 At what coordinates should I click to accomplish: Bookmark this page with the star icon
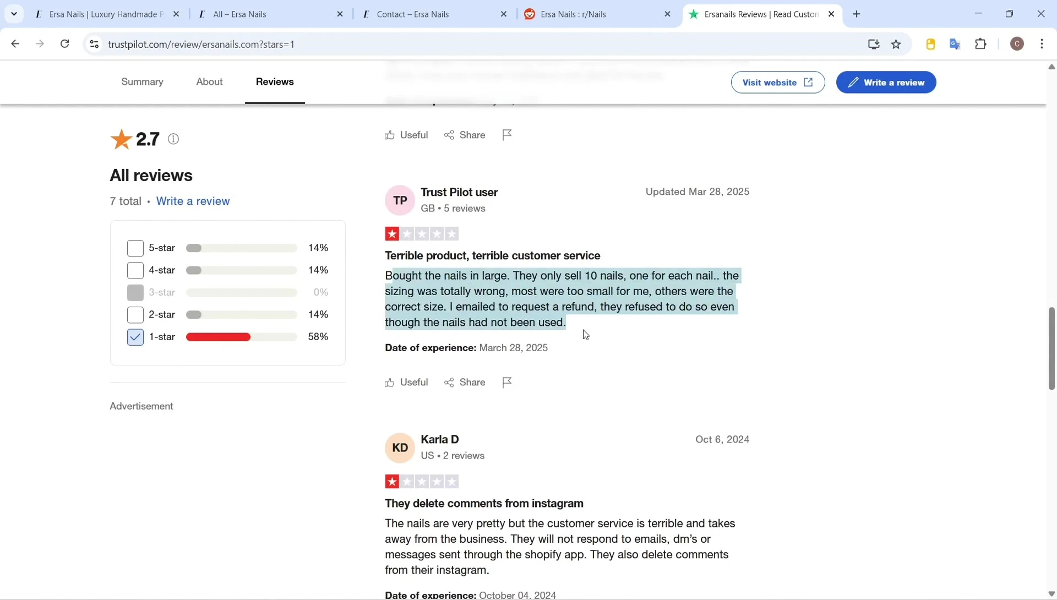897,44
